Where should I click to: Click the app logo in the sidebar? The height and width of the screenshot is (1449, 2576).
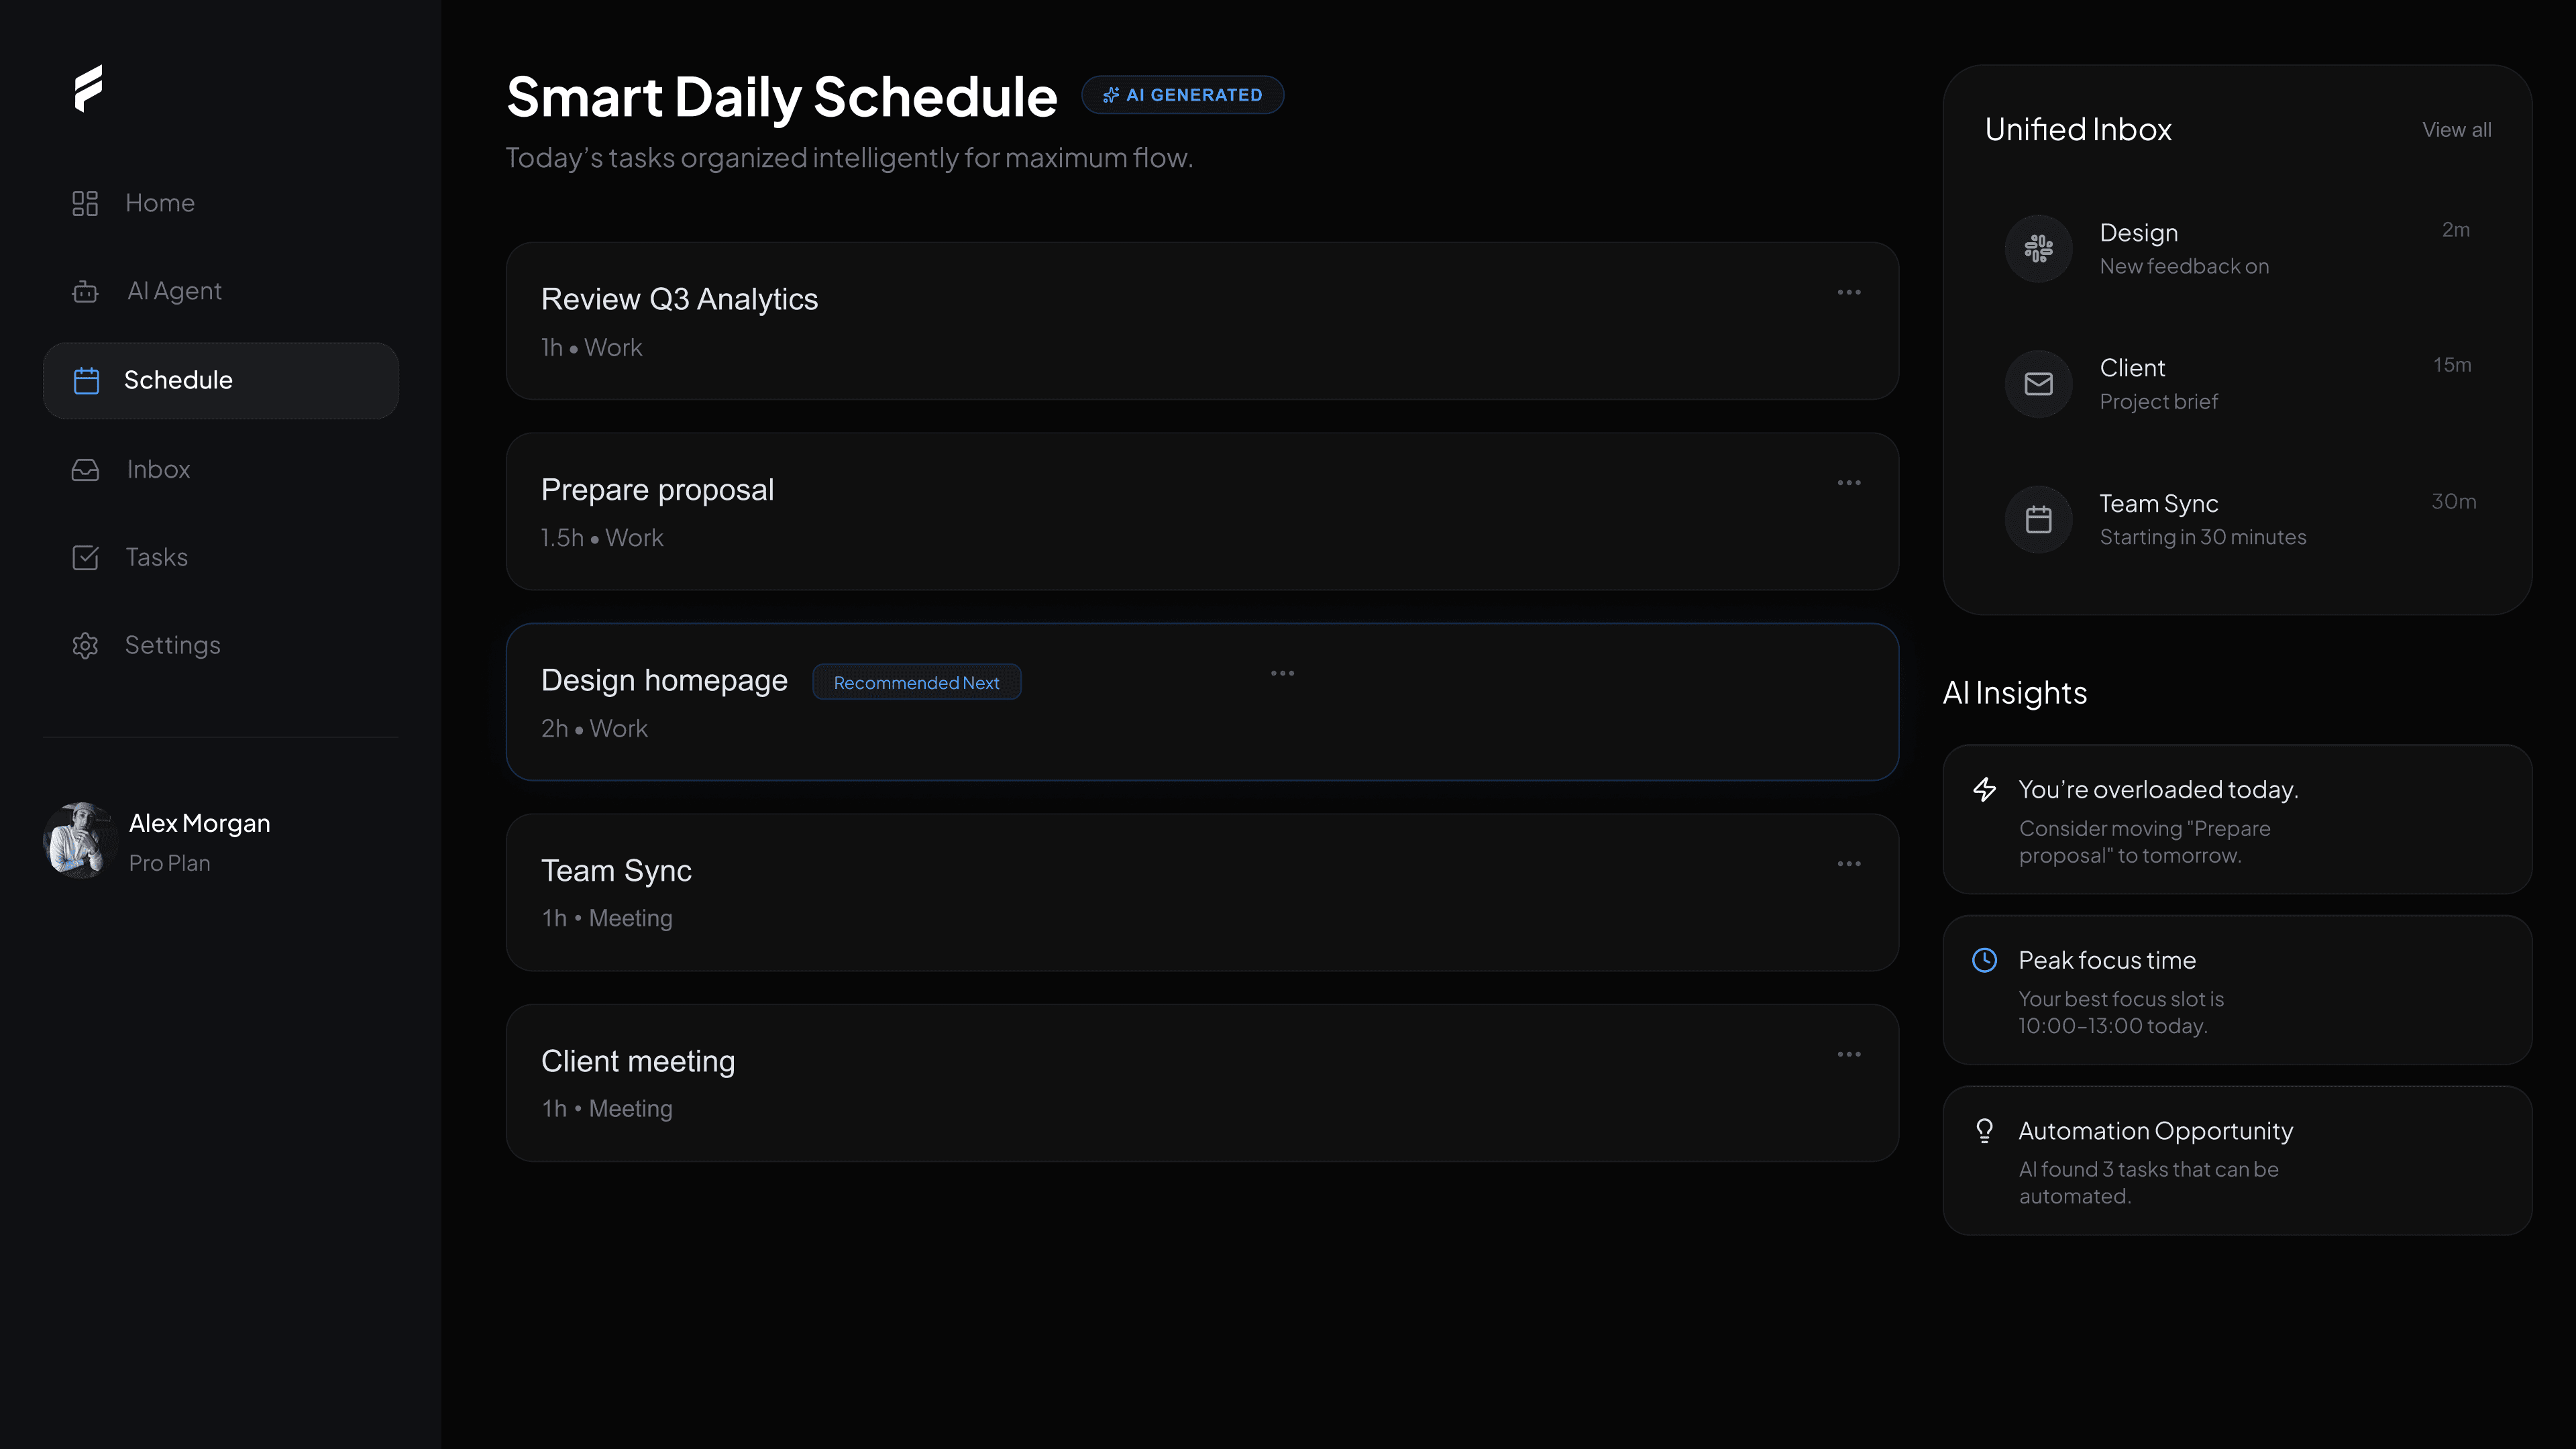[88, 88]
